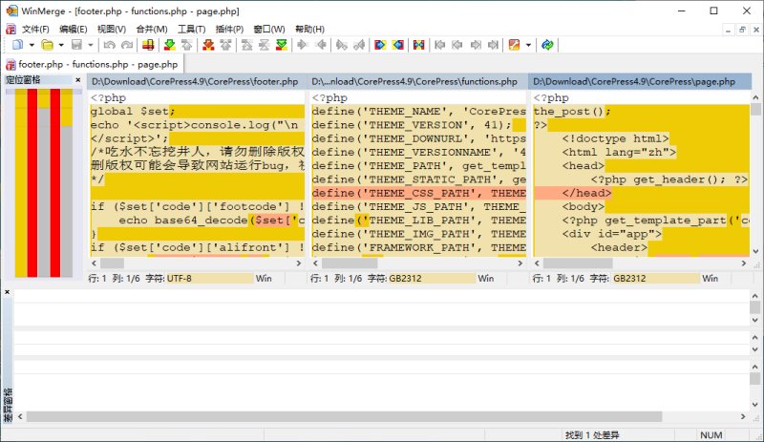Click the THEME_CSS_PATH define line in functions.php
Image resolution: width=764 pixels, height=442 pixels.
(x=418, y=193)
